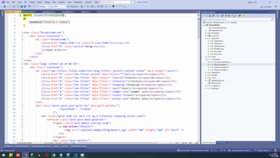Viewport: 280px width, 158px height.
Task: Click the New Project toolbar icon
Action: [x=14, y=7]
